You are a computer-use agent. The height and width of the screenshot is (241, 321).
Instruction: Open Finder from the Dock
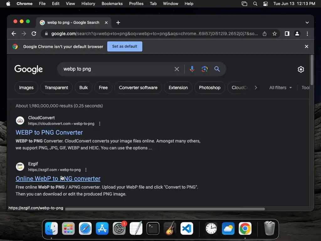51,228
